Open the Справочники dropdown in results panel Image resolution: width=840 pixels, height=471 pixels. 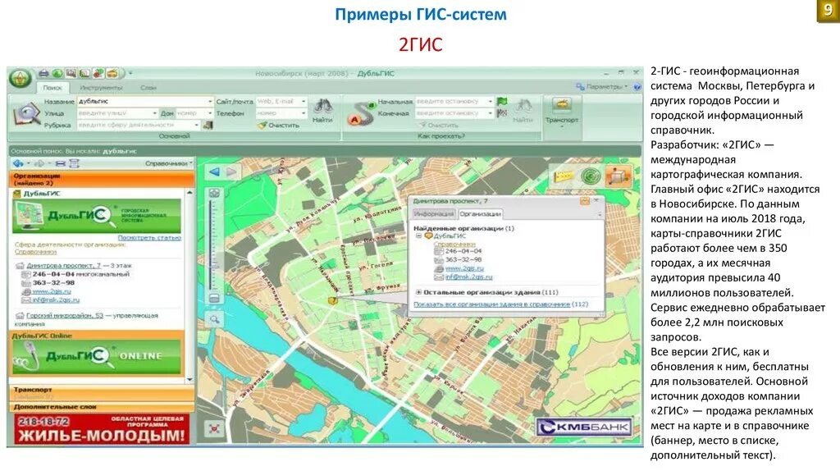168,163
